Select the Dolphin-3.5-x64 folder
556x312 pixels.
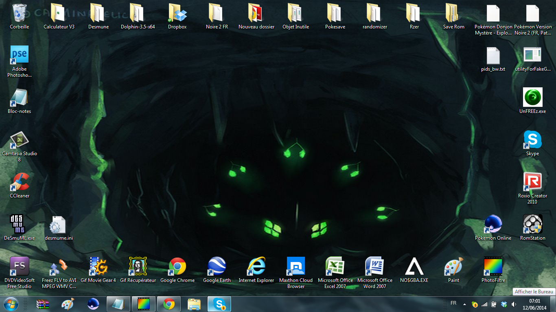(x=138, y=16)
